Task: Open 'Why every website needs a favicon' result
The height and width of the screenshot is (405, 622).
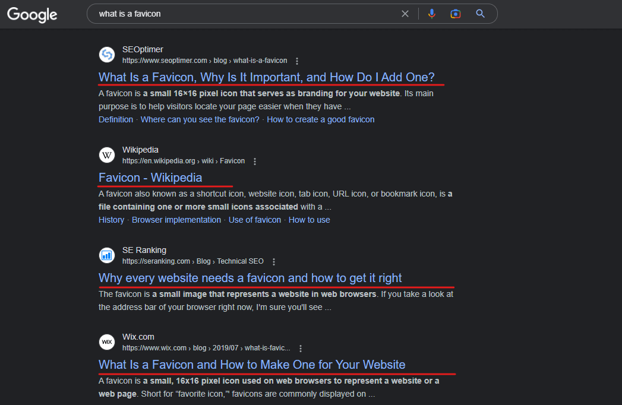Action: click(250, 278)
